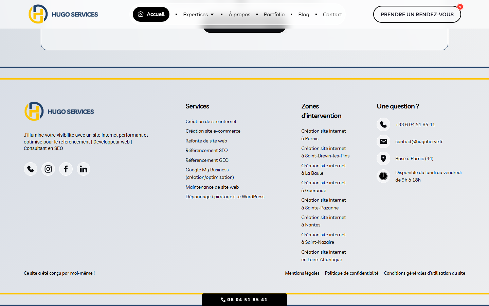The width and height of the screenshot is (489, 306).
Task: Open Google My Business link
Action: click(x=210, y=173)
